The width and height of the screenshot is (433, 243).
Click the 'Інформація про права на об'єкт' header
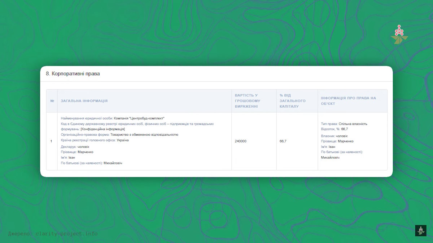pos(348,101)
